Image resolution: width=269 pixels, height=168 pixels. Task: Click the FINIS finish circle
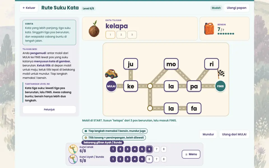pos(220,86)
